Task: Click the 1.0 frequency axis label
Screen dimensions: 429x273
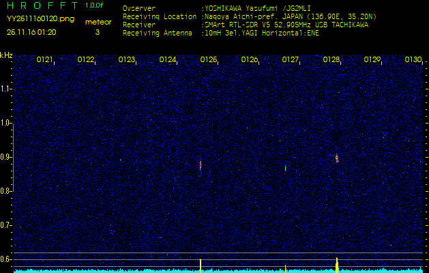Action: coord(6,123)
